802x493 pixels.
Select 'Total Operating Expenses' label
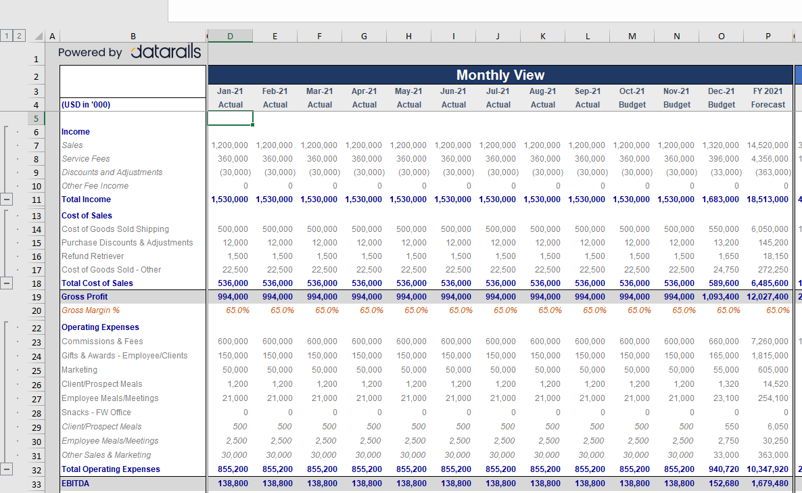click(110, 469)
